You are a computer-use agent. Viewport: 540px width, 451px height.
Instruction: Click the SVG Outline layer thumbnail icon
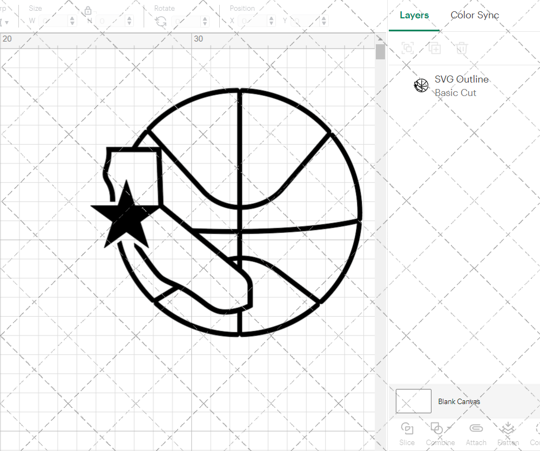click(x=421, y=85)
